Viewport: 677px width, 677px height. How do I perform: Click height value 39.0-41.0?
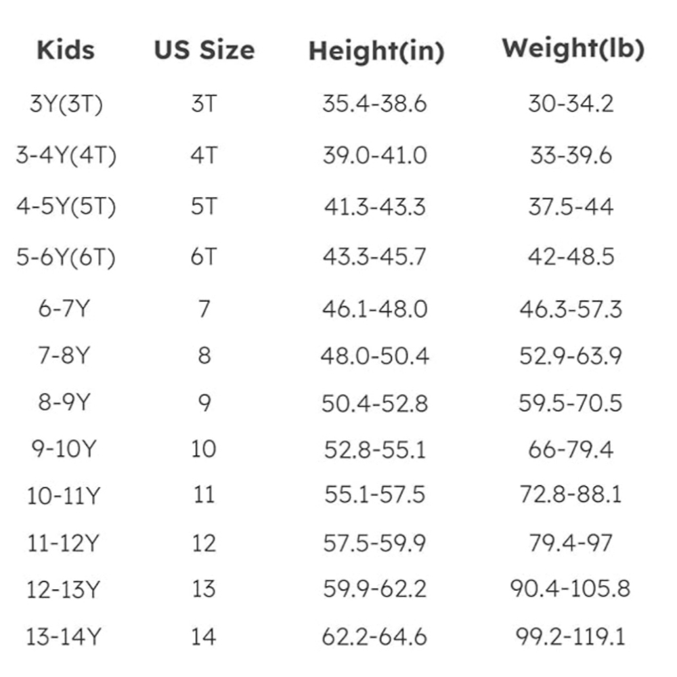[375, 155]
